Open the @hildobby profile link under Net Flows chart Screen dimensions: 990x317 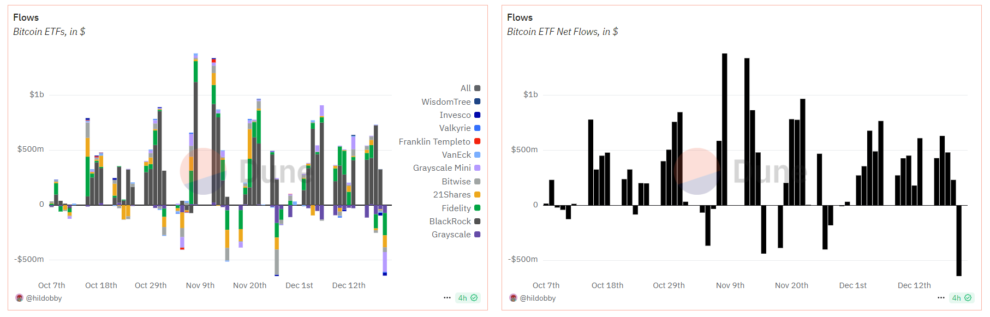pos(538,298)
